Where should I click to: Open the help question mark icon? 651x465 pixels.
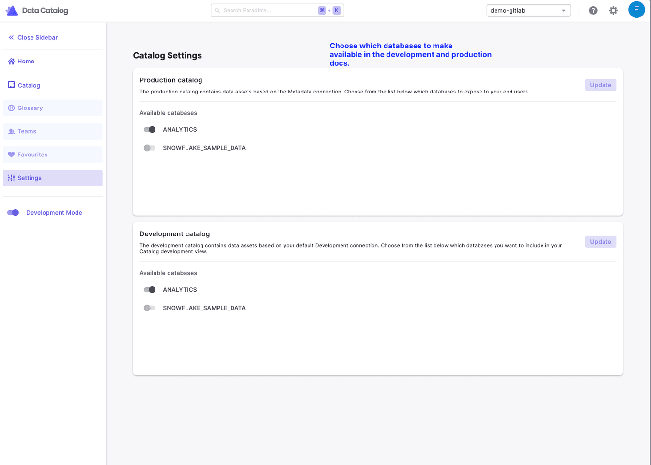click(x=593, y=10)
